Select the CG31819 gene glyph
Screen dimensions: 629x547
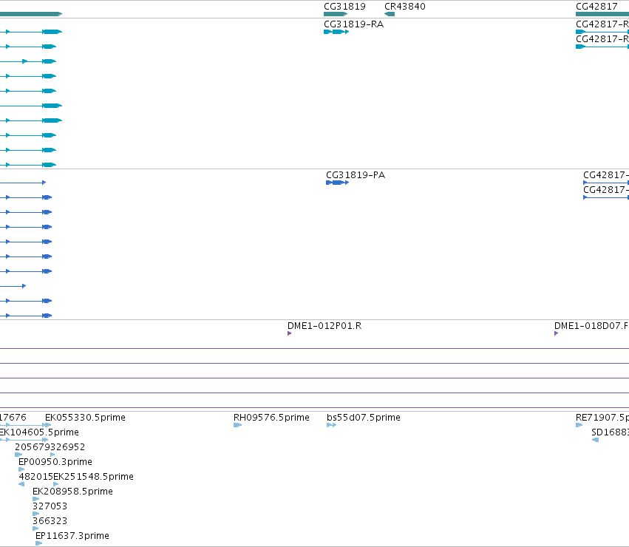336,14
